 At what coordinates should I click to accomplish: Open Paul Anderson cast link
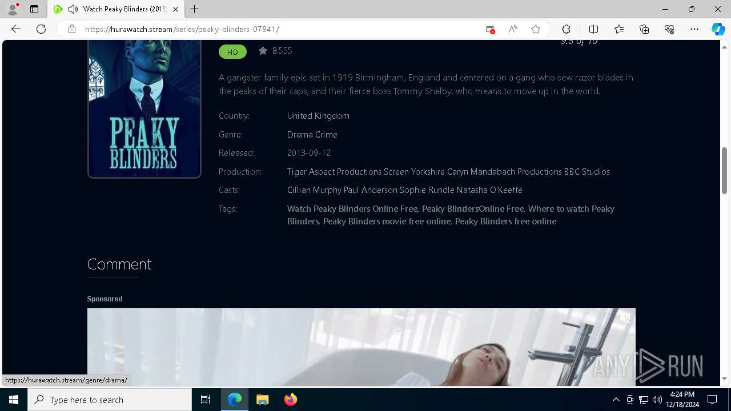pyautogui.click(x=371, y=190)
